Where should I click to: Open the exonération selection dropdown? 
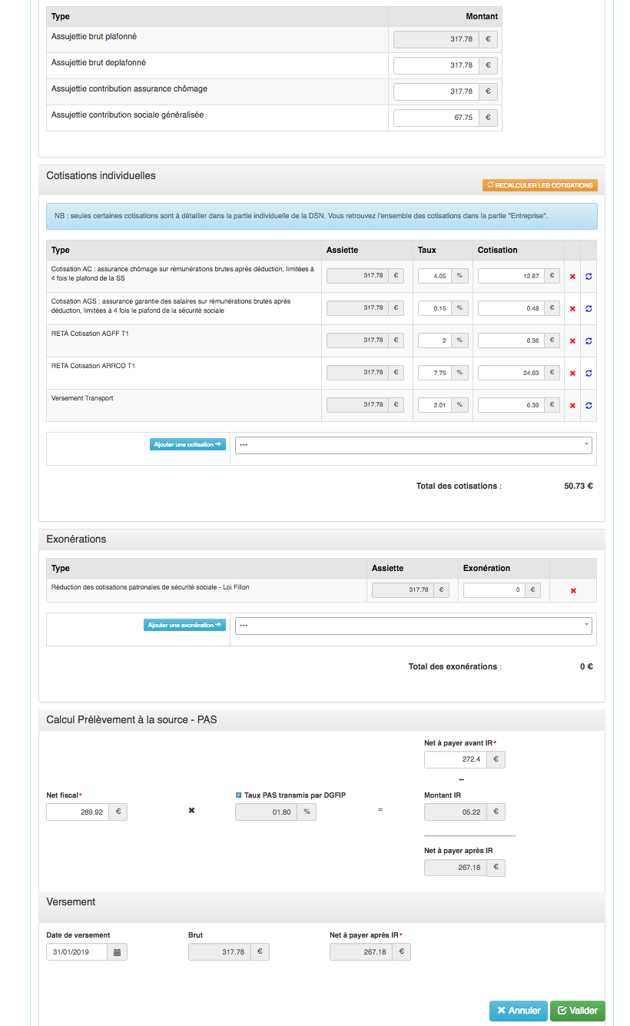pyautogui.click(x=413, y=626)
